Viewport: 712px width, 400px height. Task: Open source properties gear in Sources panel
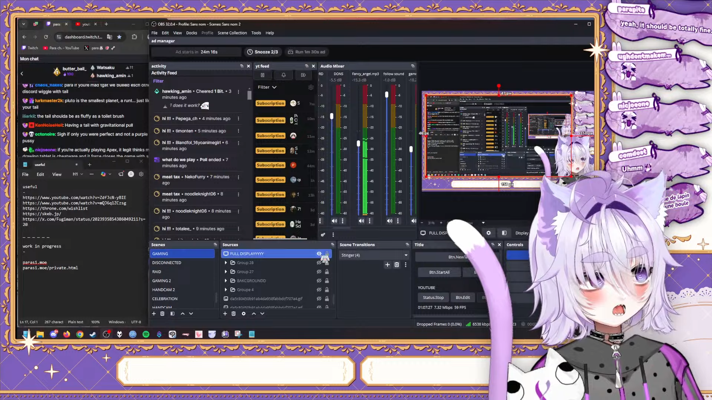(x=244, y=314)
